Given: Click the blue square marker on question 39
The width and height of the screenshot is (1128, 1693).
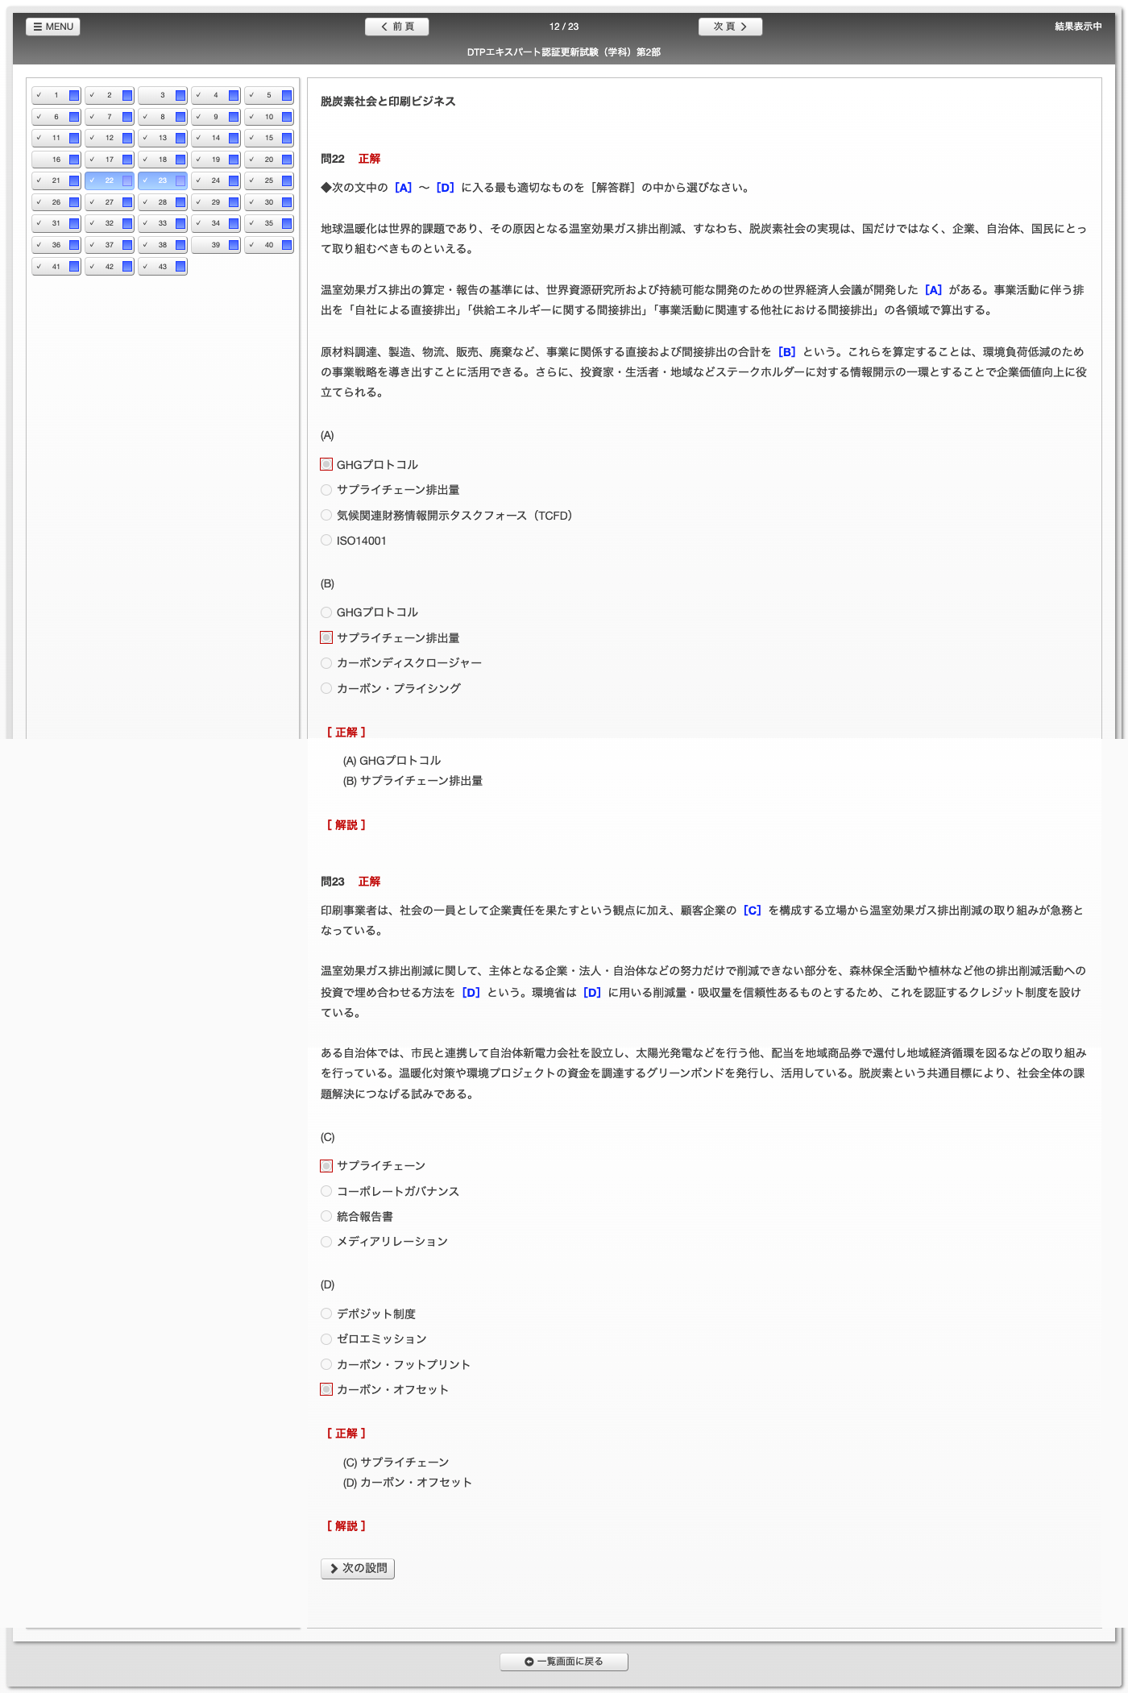Looking at the screenshot, I should point(234,245).
